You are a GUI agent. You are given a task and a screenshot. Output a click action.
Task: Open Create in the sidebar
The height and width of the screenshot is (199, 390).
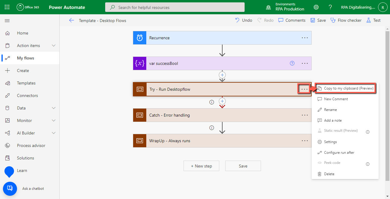[30, 70]
